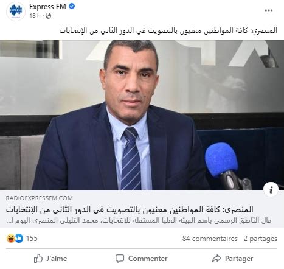
Task: Toggle the J'aime like button
Action: pyautogui.click(x=50, y=259)
